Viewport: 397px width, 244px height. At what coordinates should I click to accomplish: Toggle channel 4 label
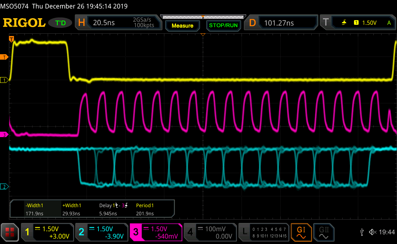coord(190,232)
